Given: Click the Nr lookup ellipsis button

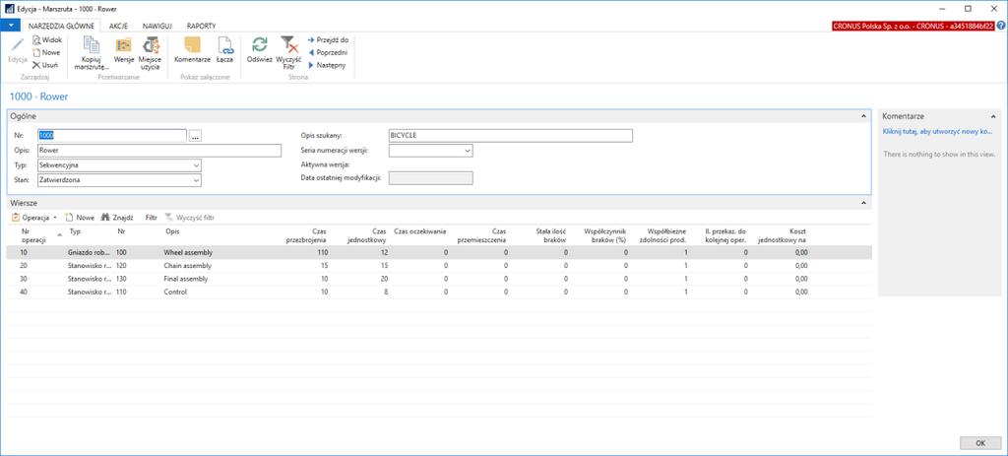Looking at the screenshot, I should [196, 136].
